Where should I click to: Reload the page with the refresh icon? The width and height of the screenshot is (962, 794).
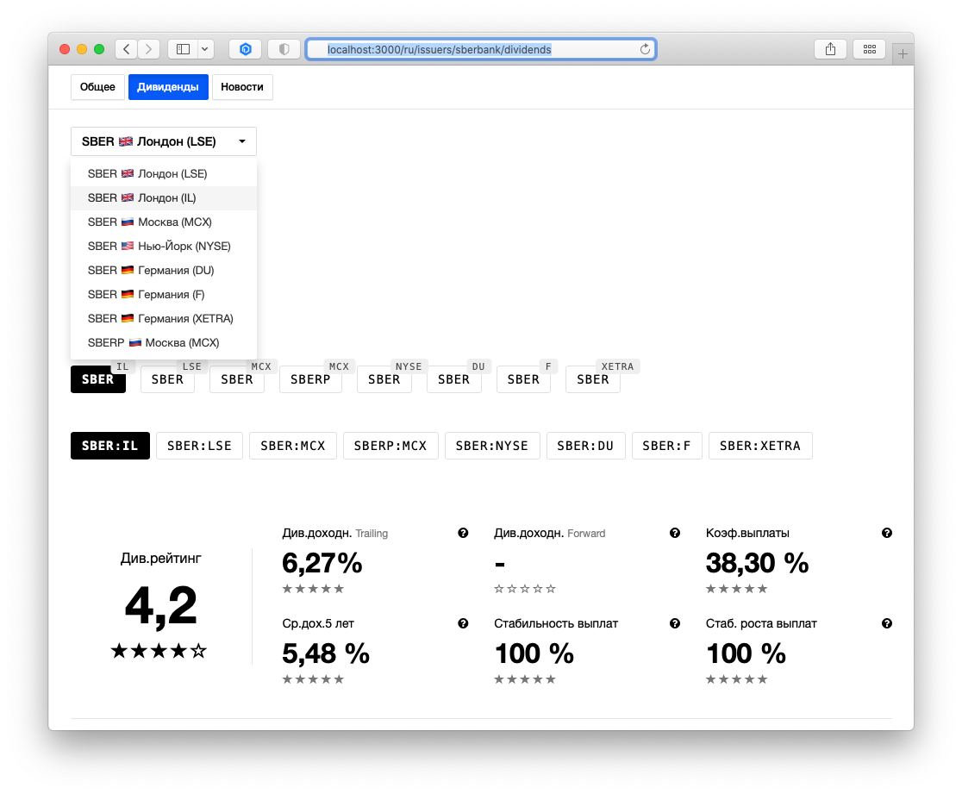tap(645, 49)
